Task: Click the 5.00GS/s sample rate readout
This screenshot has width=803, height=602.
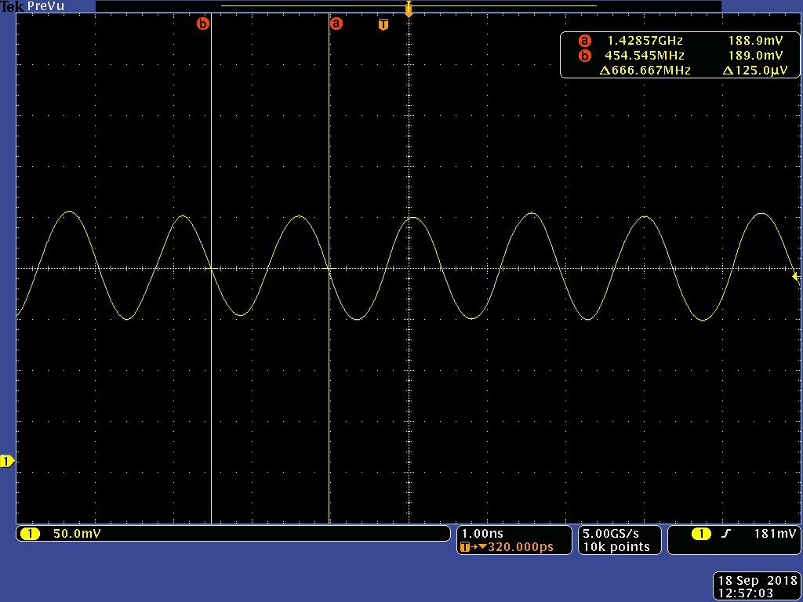Action: (611, 534)
